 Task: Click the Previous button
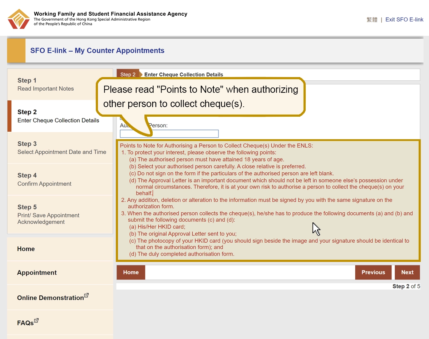(x=373, y=272)
